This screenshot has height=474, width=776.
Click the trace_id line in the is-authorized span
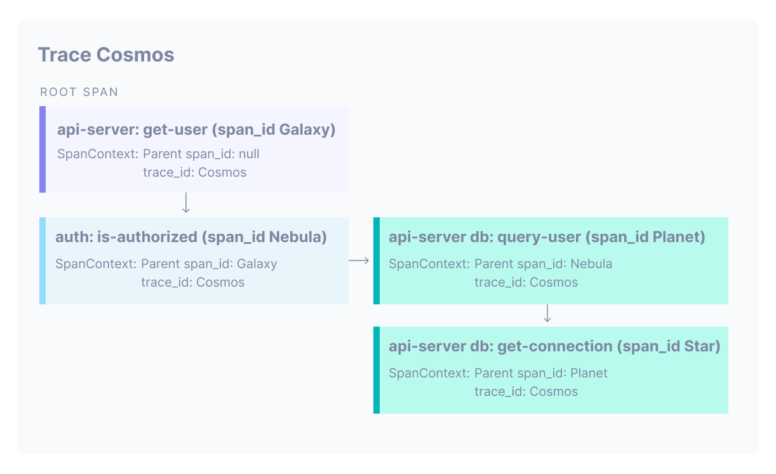point(192,282)
